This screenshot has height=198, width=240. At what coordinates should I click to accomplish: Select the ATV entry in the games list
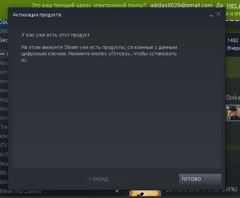pyautogui.click(x=4, y=145)
